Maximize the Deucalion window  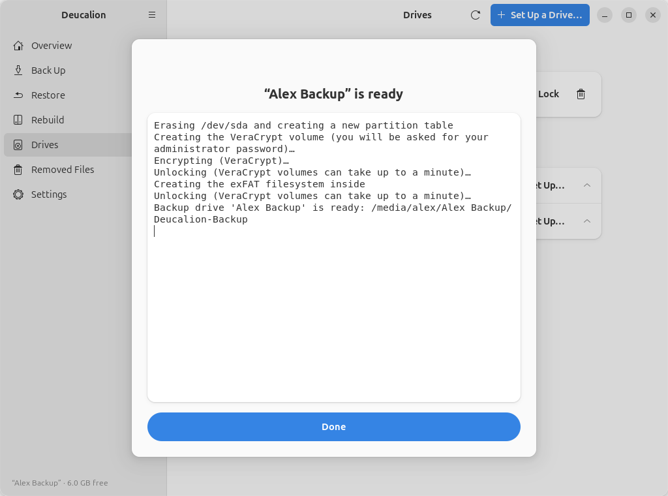pos(628,15)
